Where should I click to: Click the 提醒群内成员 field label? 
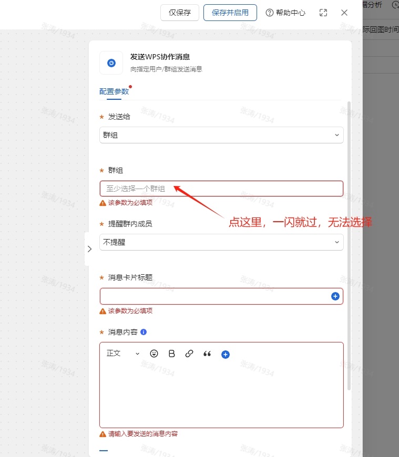(x=130, y=224)
